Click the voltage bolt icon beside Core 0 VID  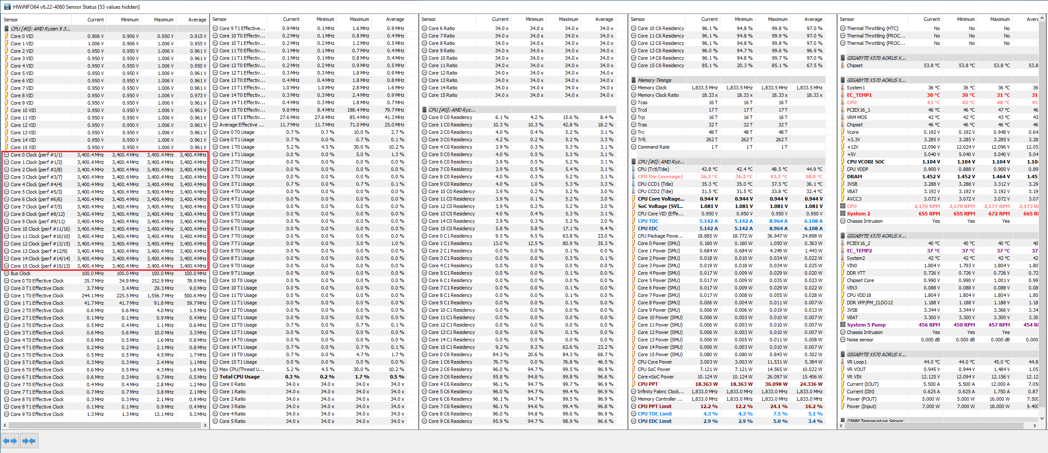[7, 36]
